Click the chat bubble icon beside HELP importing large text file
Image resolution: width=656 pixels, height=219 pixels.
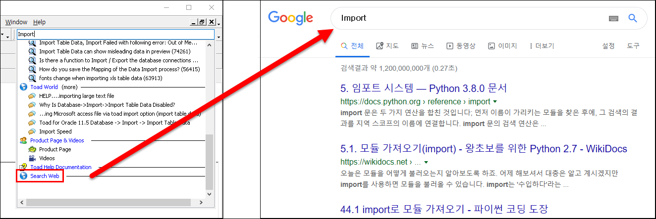coord(32,96)
